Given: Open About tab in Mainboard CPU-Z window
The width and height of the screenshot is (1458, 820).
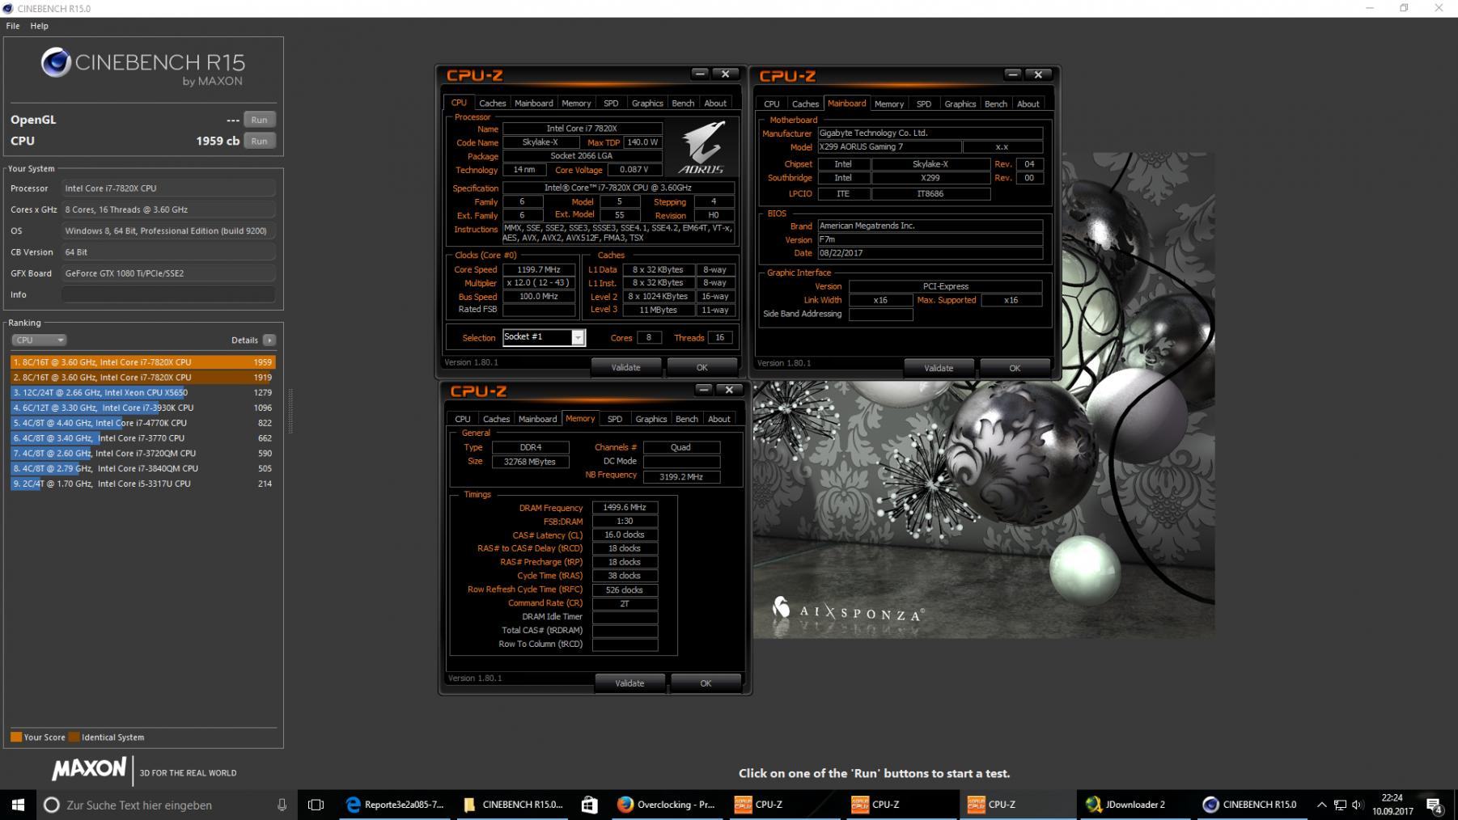Looking at the screenshot, I should 1028,104.
